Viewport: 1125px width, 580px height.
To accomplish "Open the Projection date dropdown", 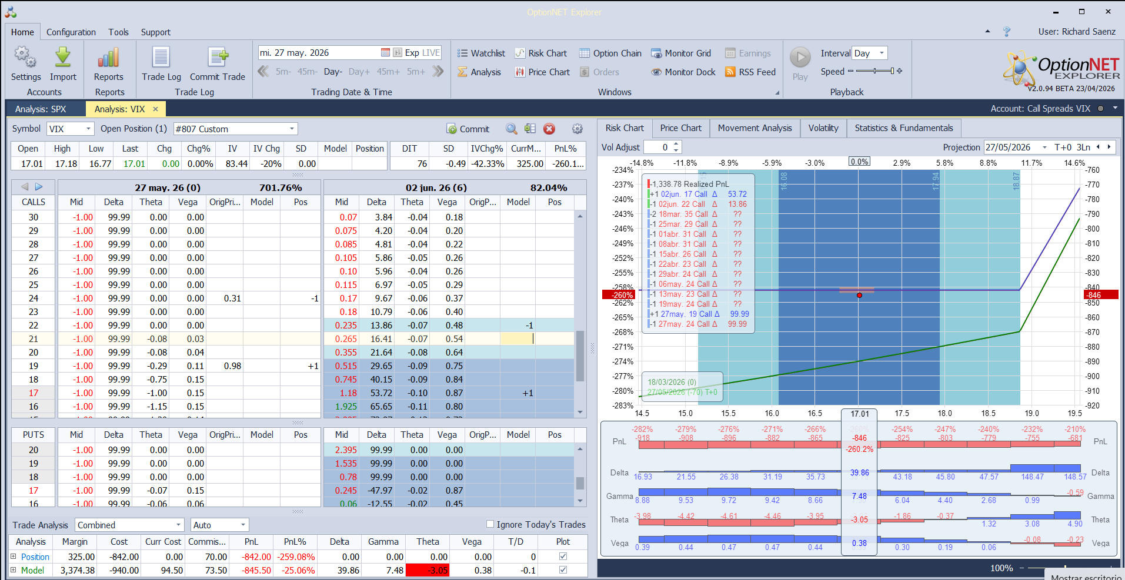I will (x=1044, y=147).
